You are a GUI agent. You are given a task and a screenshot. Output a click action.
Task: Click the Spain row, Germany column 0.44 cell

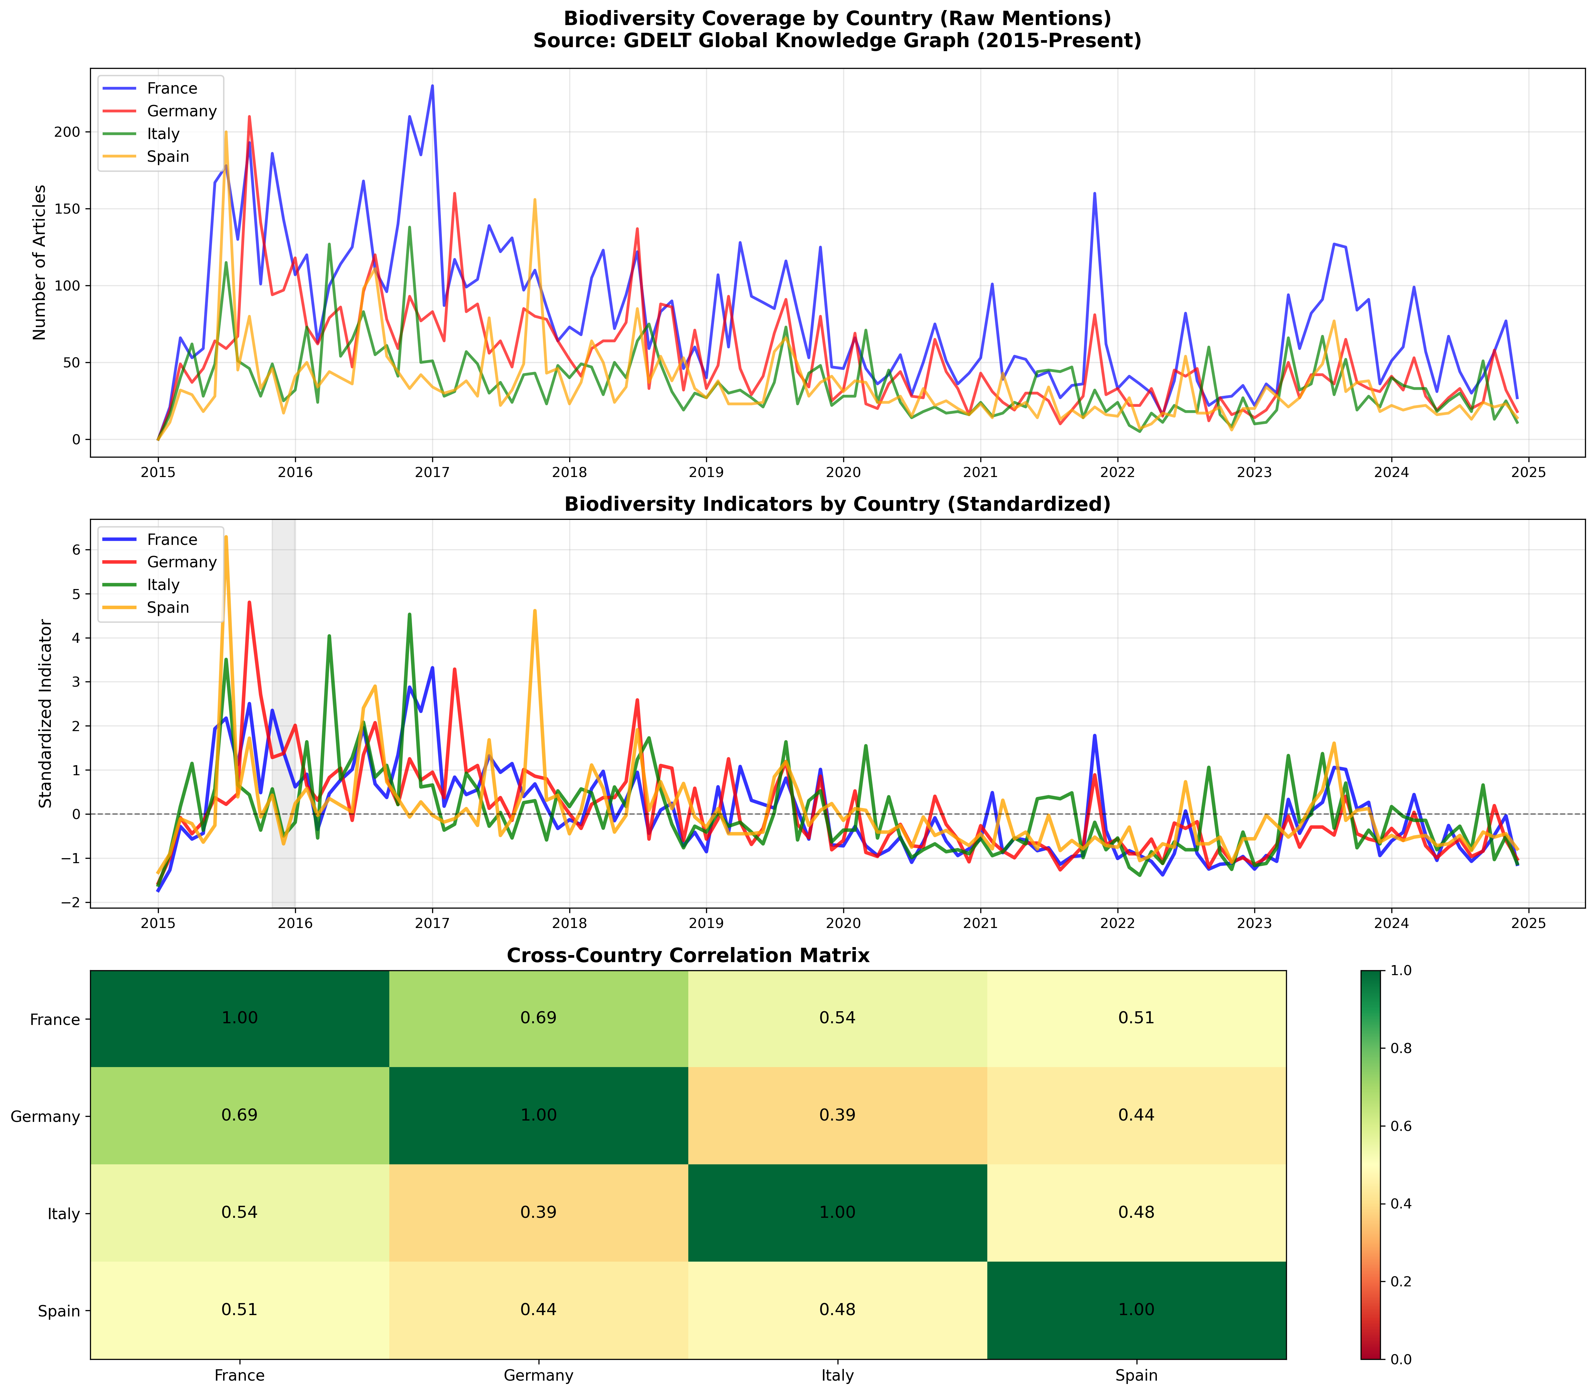click(539, 1310)
